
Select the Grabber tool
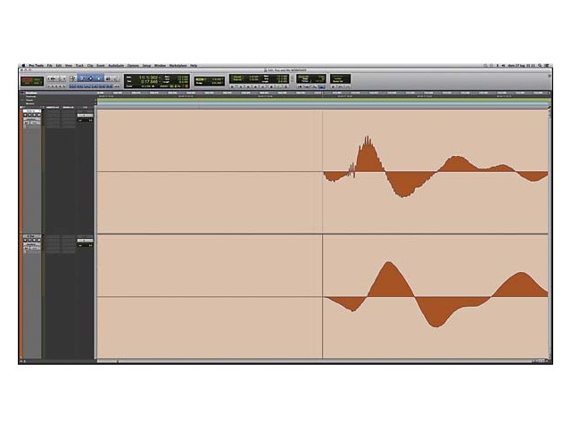[x=99, y=78]
